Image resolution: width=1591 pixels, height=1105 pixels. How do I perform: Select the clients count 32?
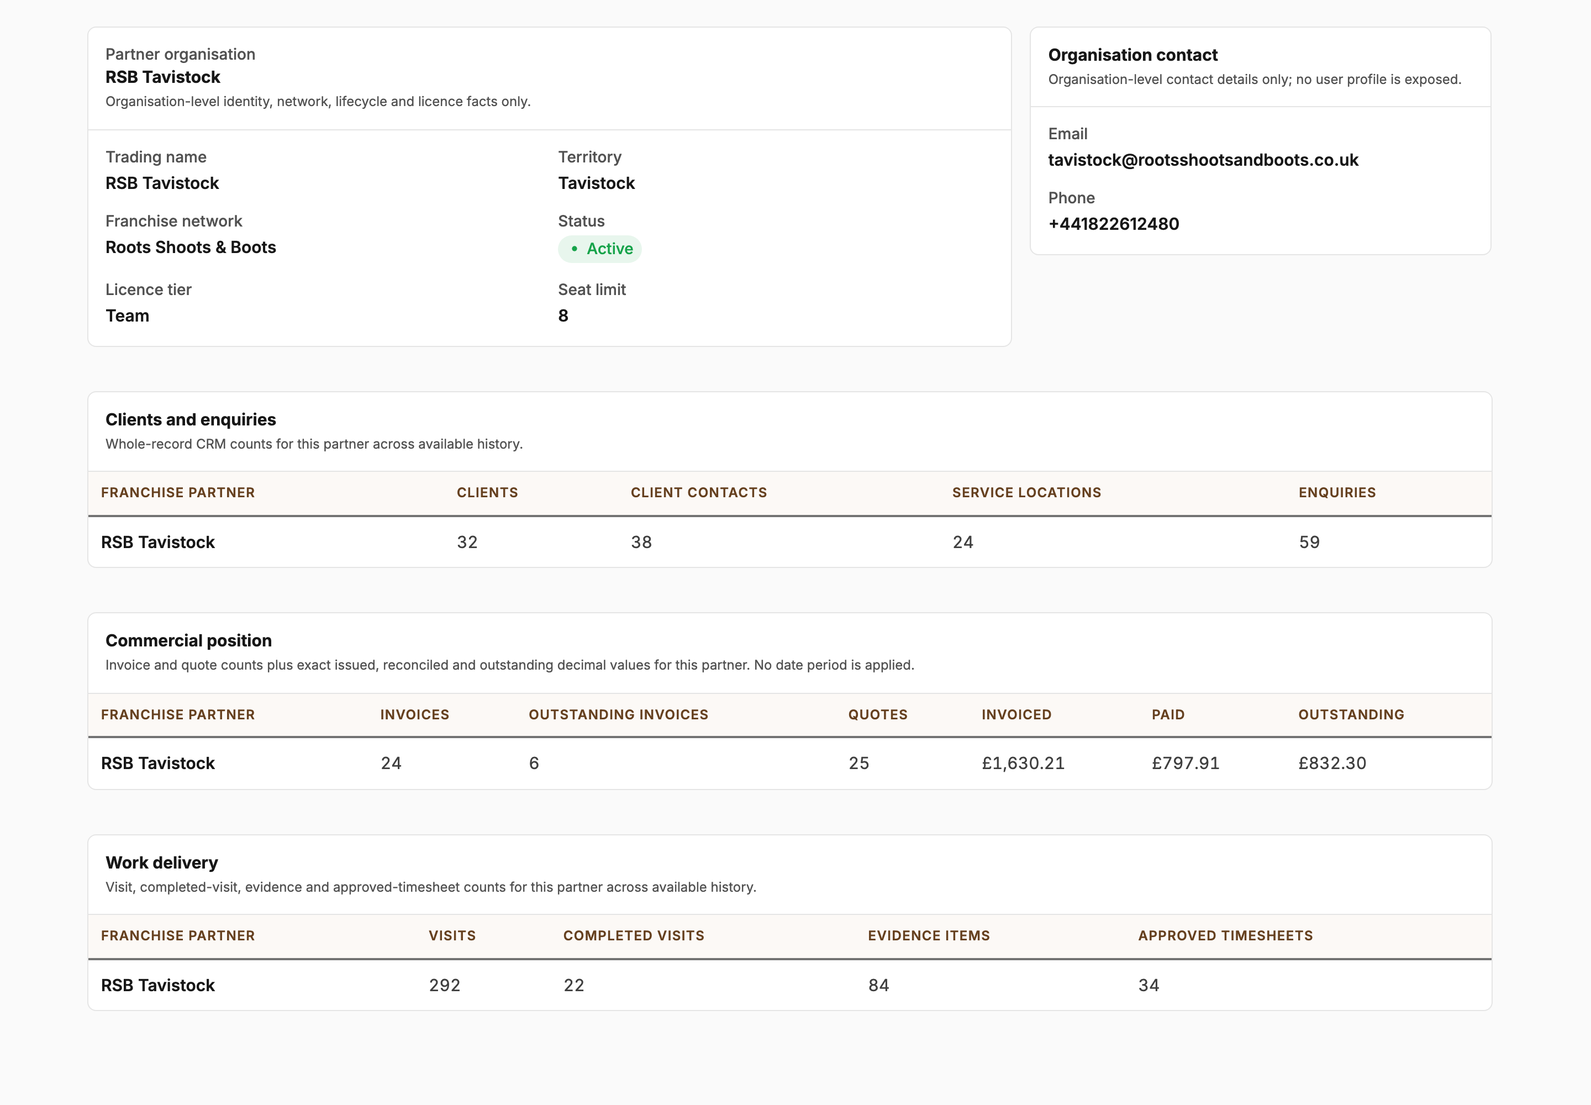tap(467, 542)
